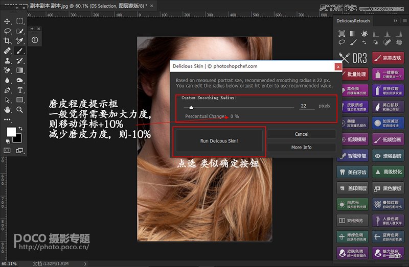This screenshot has height=267, width=409.
Task: Click the 完美皮肤 button
Action: pos(388,58)
